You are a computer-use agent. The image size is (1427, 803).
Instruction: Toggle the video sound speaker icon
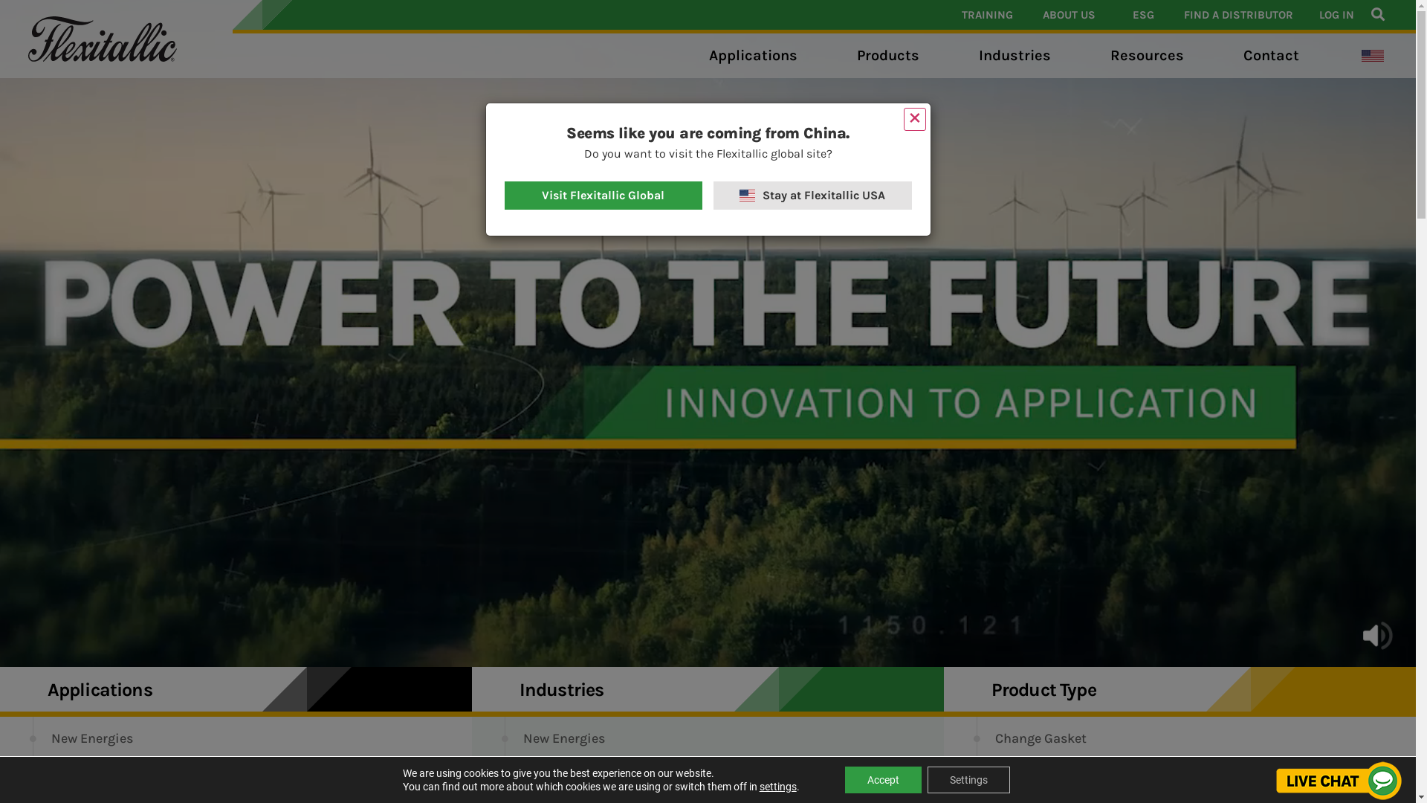point(1377,636)
